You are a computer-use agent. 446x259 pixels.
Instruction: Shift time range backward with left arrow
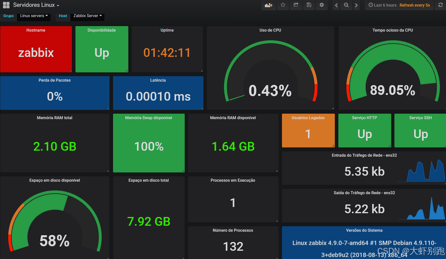pos(336,5)
